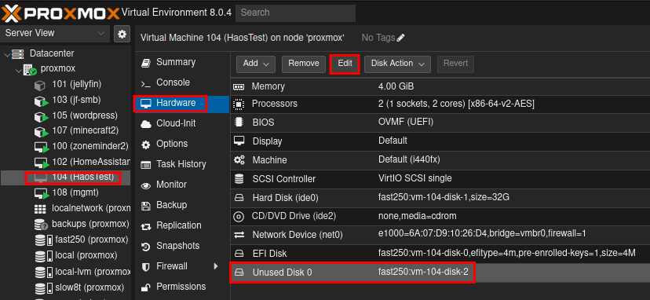This screenshot has width=650, height=300.
Task: Click the Revert button
Action: 455,64
